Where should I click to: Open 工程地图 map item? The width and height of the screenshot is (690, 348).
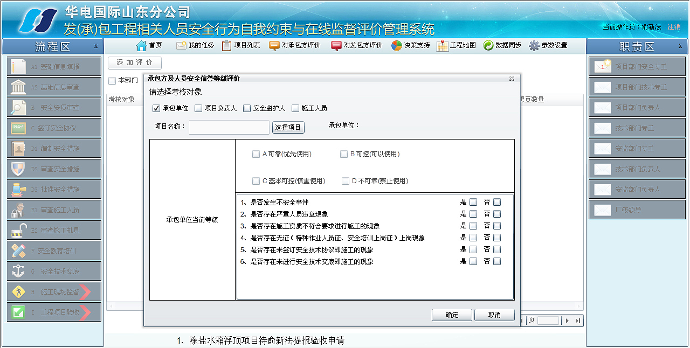pyautogui.click(x=457, y=45)
